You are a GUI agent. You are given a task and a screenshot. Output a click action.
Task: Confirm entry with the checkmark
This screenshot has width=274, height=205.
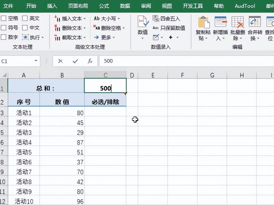click(75, 61)
